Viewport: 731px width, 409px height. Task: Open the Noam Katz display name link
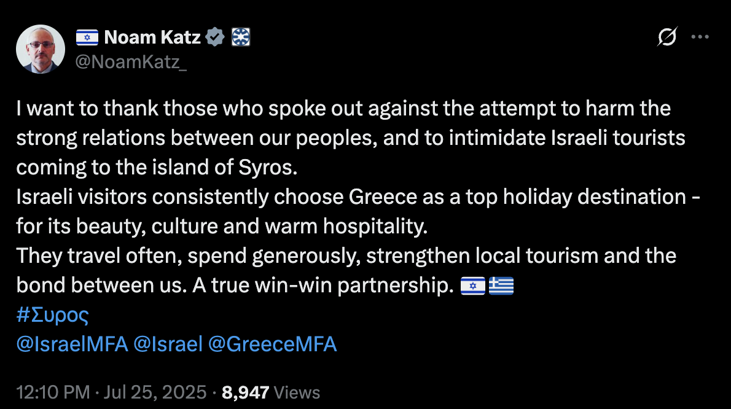point(152,38)
